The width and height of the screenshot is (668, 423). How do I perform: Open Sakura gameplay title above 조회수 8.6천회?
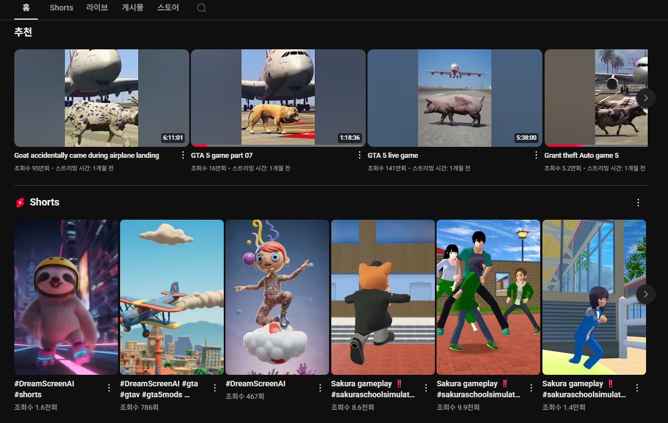coord(373,389)
